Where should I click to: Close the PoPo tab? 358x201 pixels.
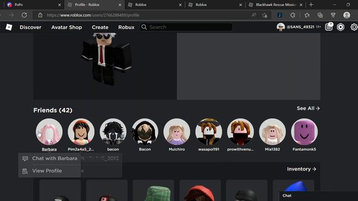tap(60, 5)
